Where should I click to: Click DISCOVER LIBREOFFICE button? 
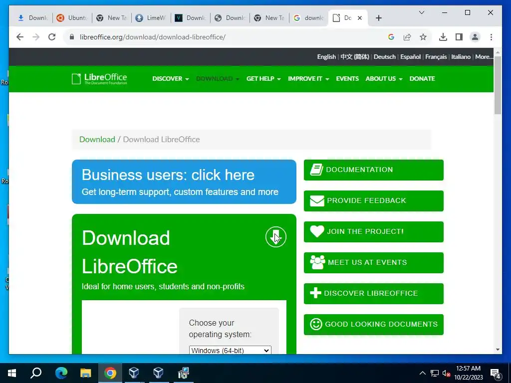tap(373, 293)
